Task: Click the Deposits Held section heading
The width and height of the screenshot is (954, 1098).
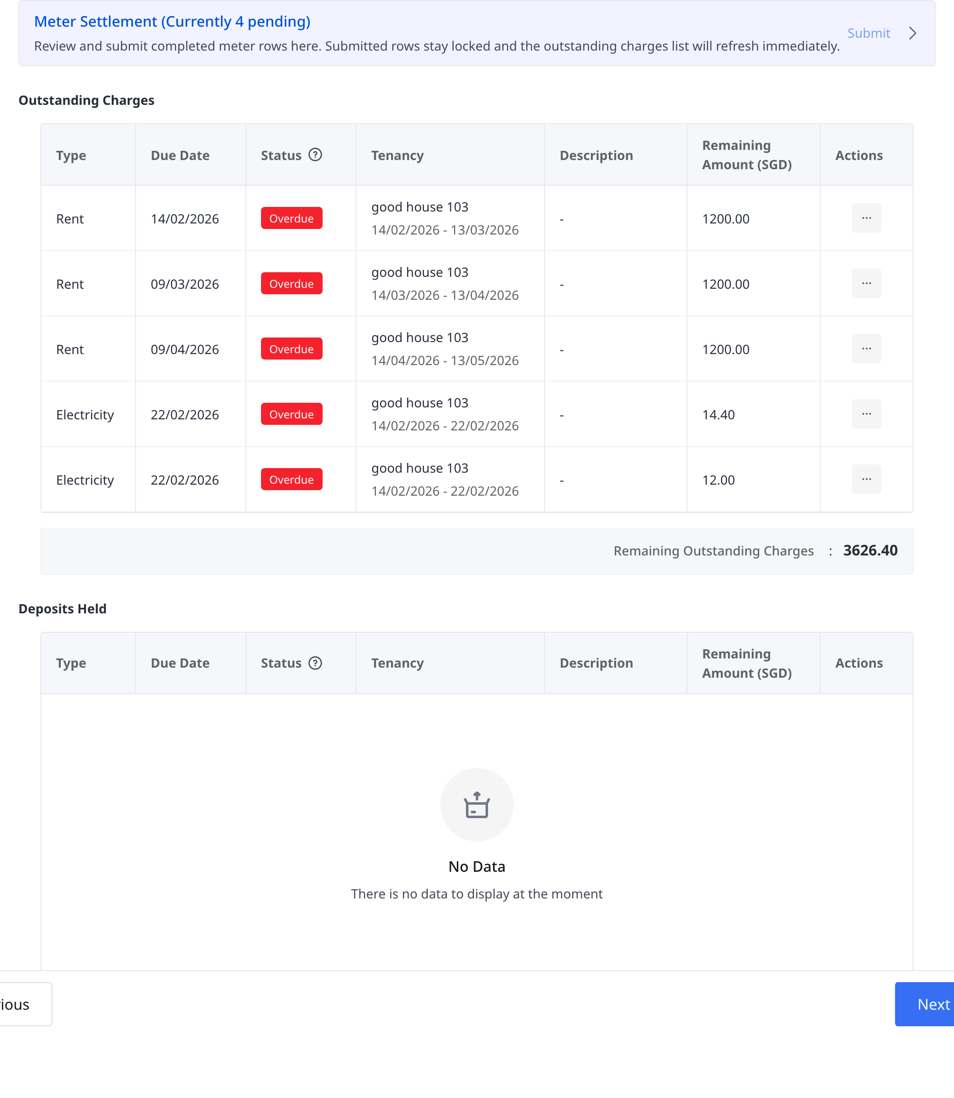Action: point(62,608)
